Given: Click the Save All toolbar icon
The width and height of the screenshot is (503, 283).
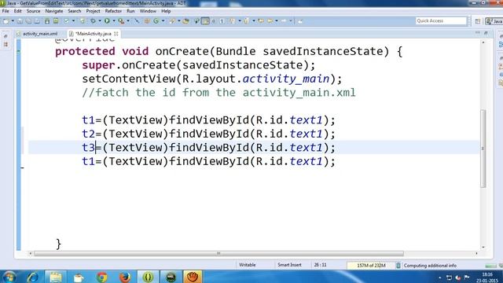Looking at the screenshot, I should tap(28, 21).
